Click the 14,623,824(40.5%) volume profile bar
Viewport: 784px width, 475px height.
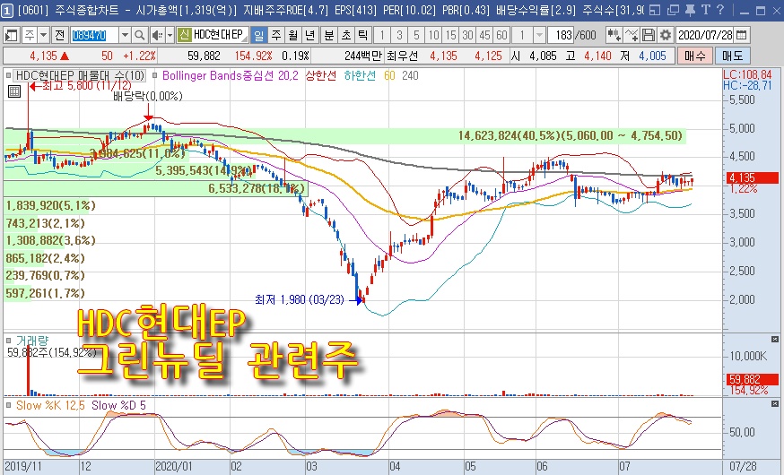(x=345, y=136)
